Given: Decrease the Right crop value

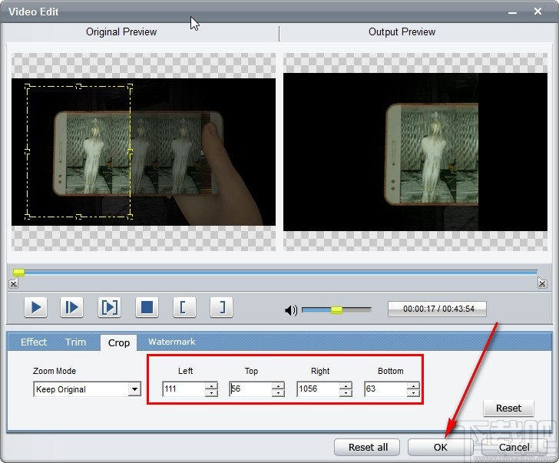Looking at the screenshot, I should pyautogui.click(x=346, y=393).
